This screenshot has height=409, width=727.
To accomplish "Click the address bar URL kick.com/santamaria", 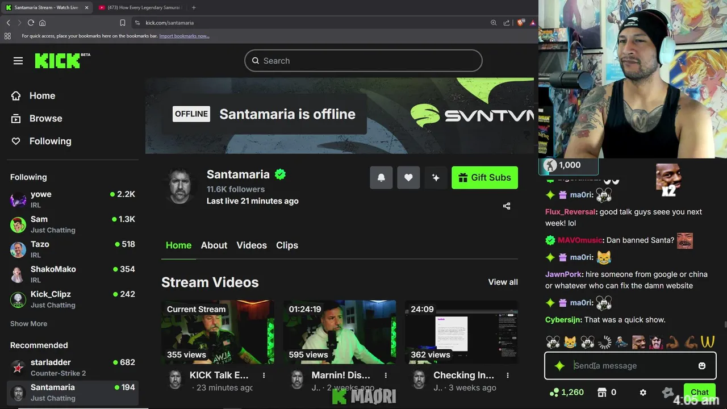I will [170, 23].
